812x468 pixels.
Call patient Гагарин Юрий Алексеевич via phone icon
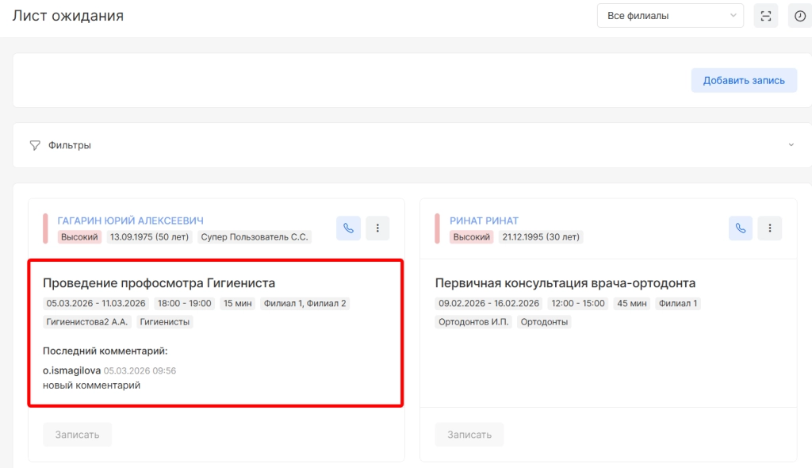tap(348, 228)
